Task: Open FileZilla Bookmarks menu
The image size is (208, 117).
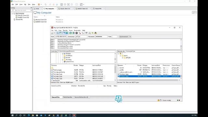Action: pyautogui.click(x=77, y=30)
